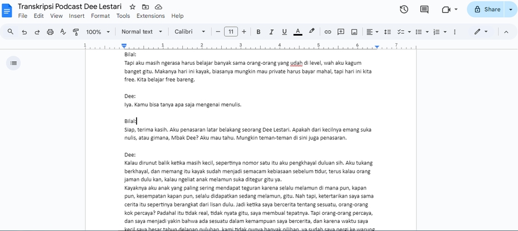The image size is (518, 231).
Task: Click the undo arrow icon
Action: click(24, 32)
